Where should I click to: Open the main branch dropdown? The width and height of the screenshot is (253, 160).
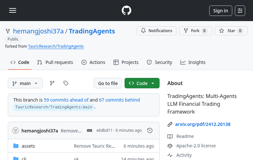[x=25, y=83]
